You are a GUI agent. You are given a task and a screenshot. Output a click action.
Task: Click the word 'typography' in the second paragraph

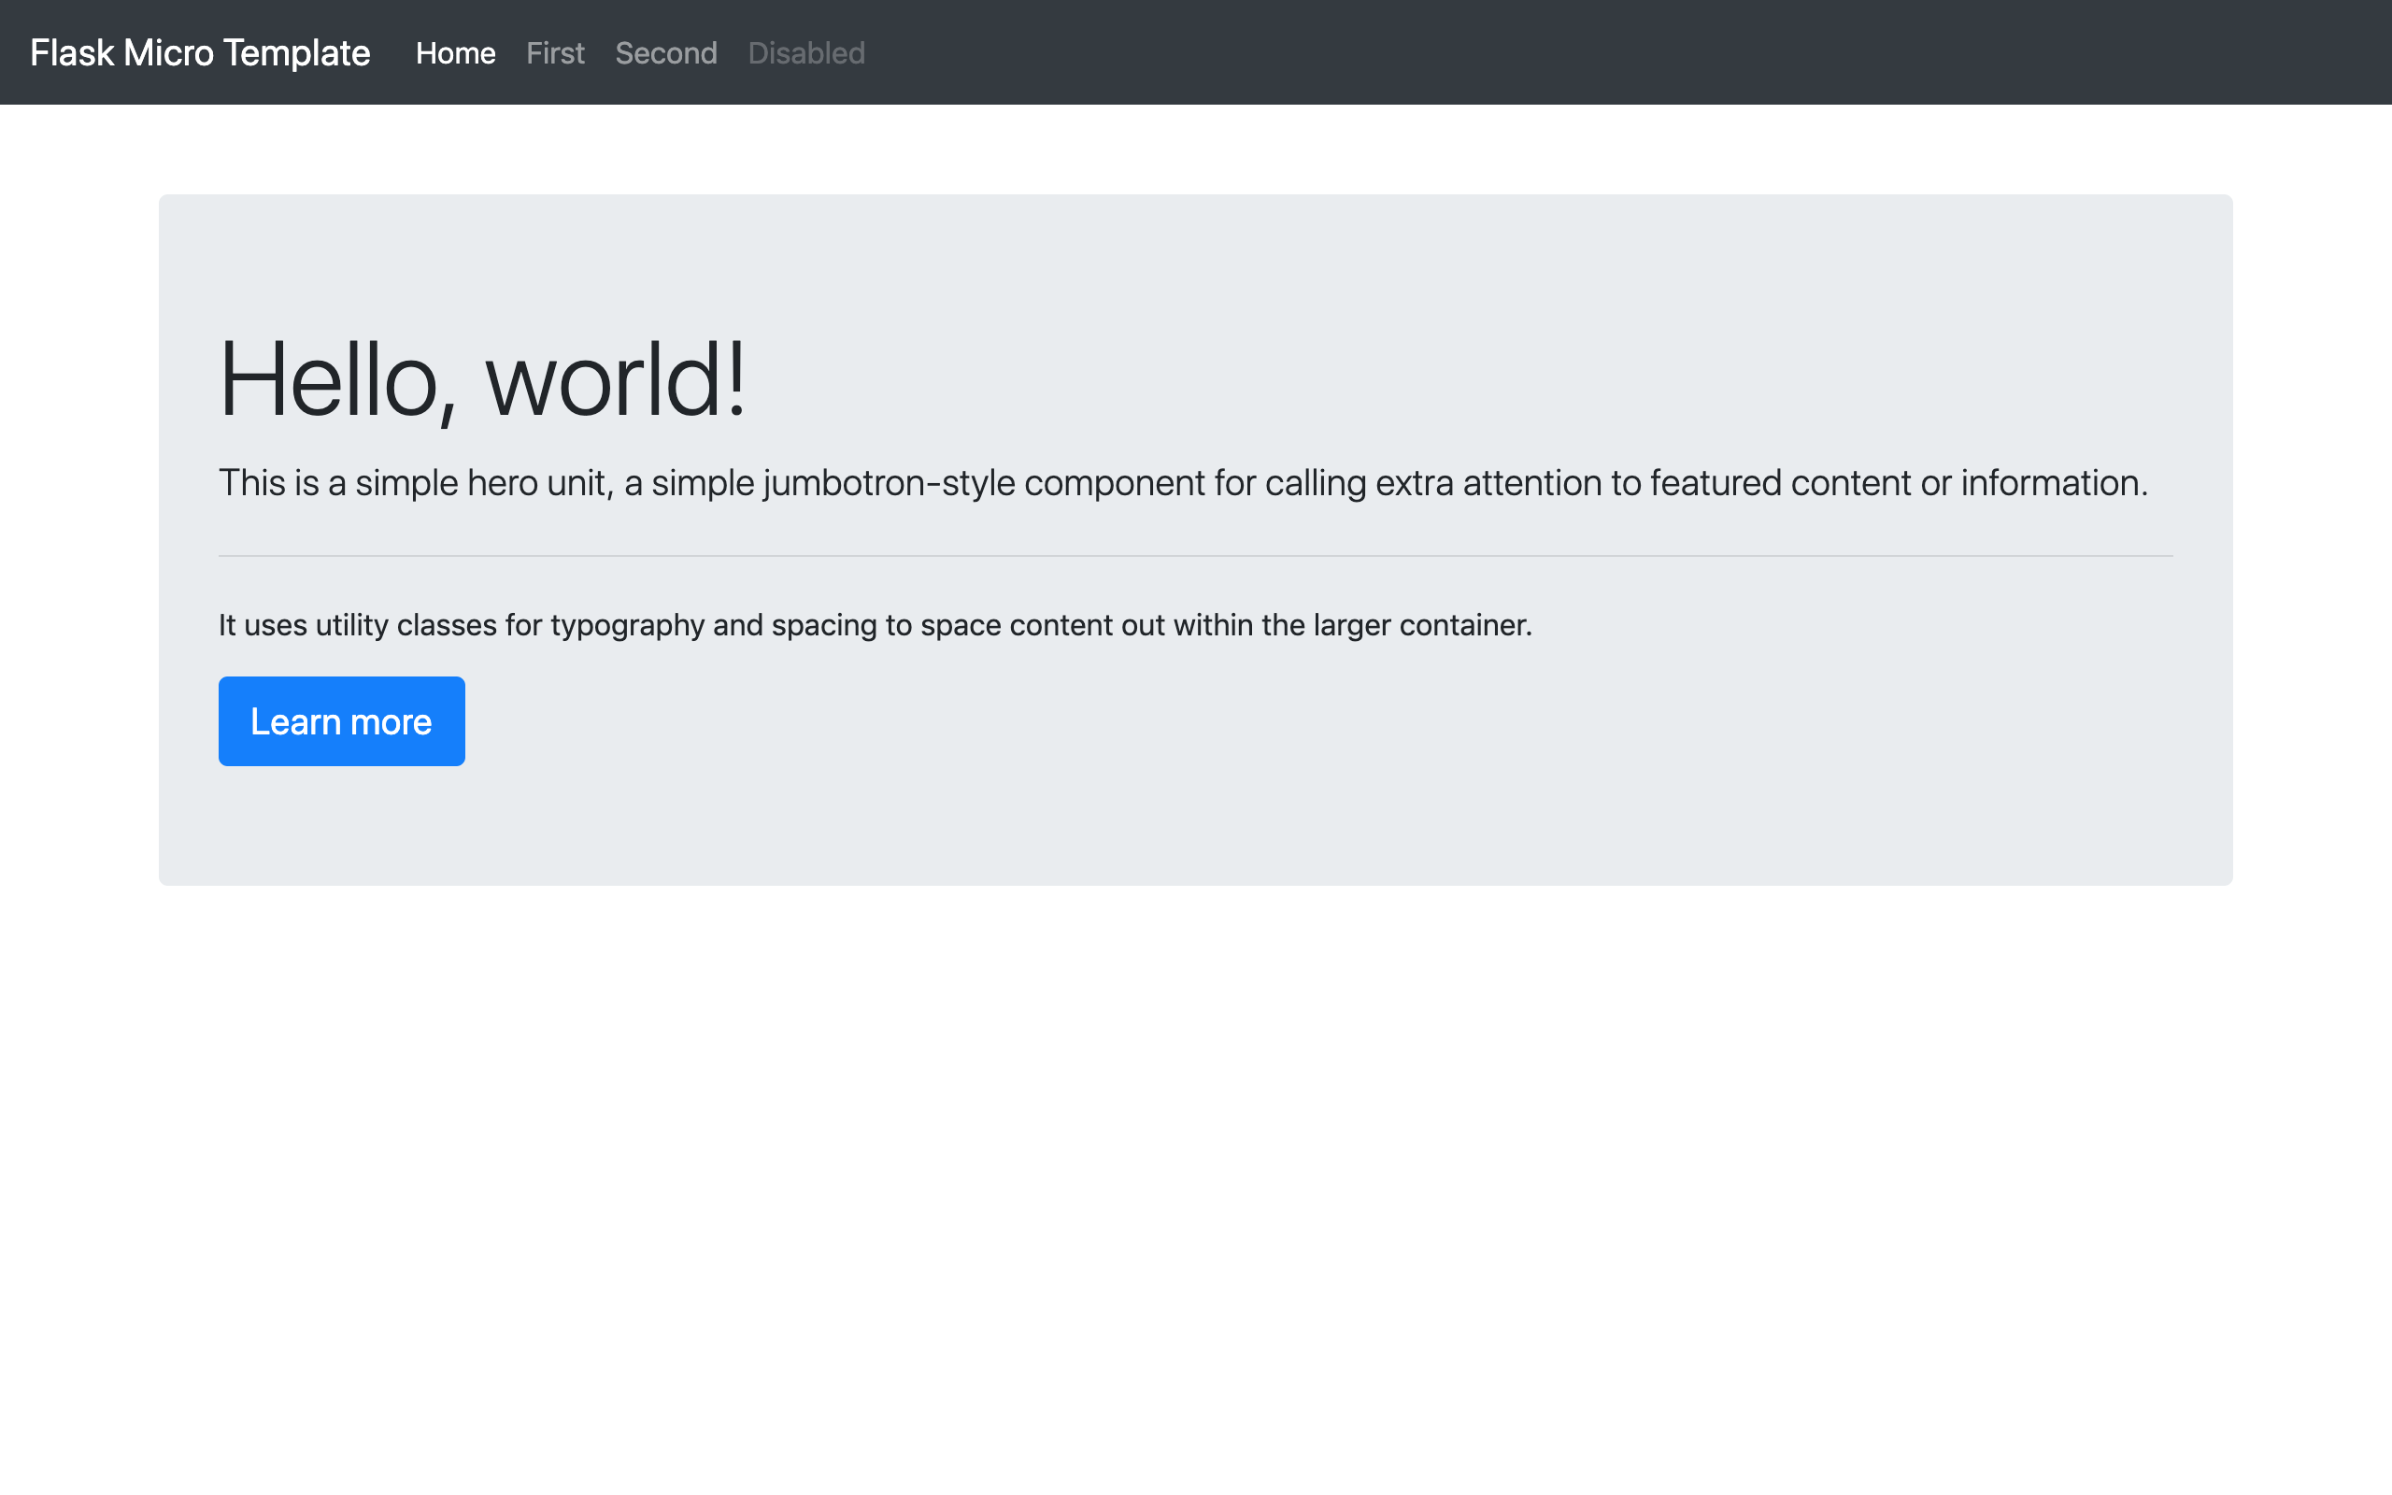pyautogui.click(x=627, y=625)
